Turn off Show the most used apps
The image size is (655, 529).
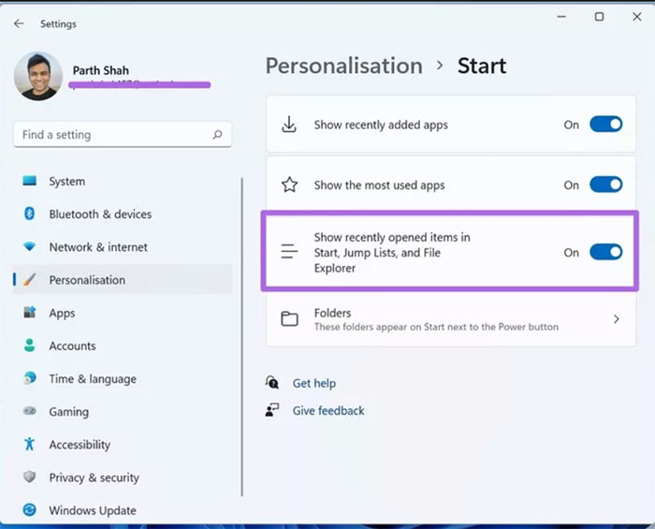point(605,185)
